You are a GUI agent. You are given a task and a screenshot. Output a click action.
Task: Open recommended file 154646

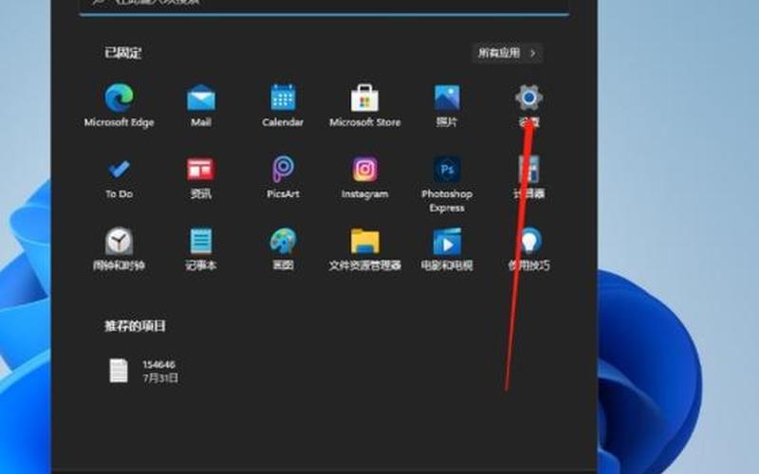(143, 371)
